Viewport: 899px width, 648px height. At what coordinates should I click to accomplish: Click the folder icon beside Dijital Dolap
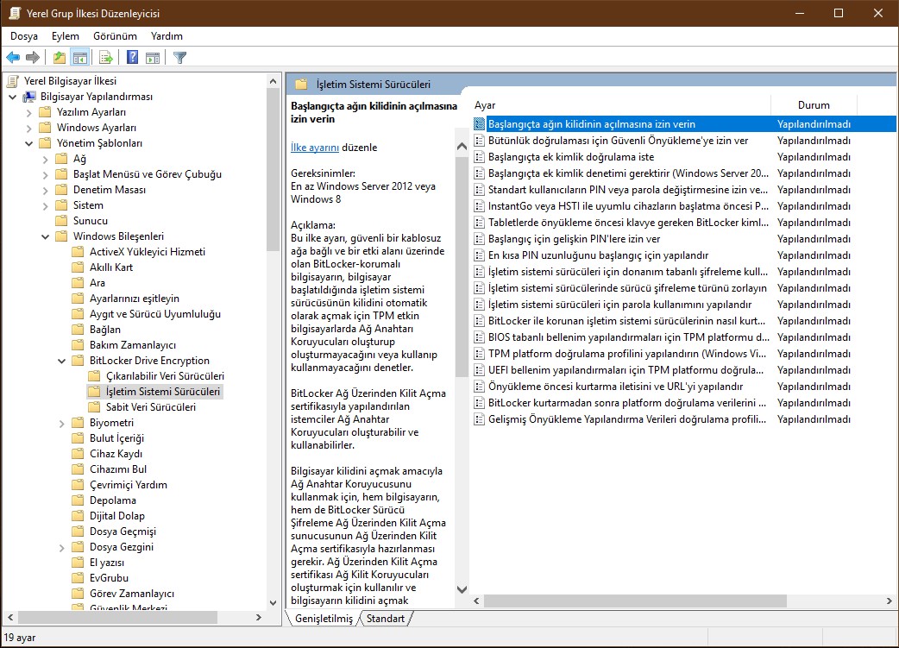[x=78, y=516]
